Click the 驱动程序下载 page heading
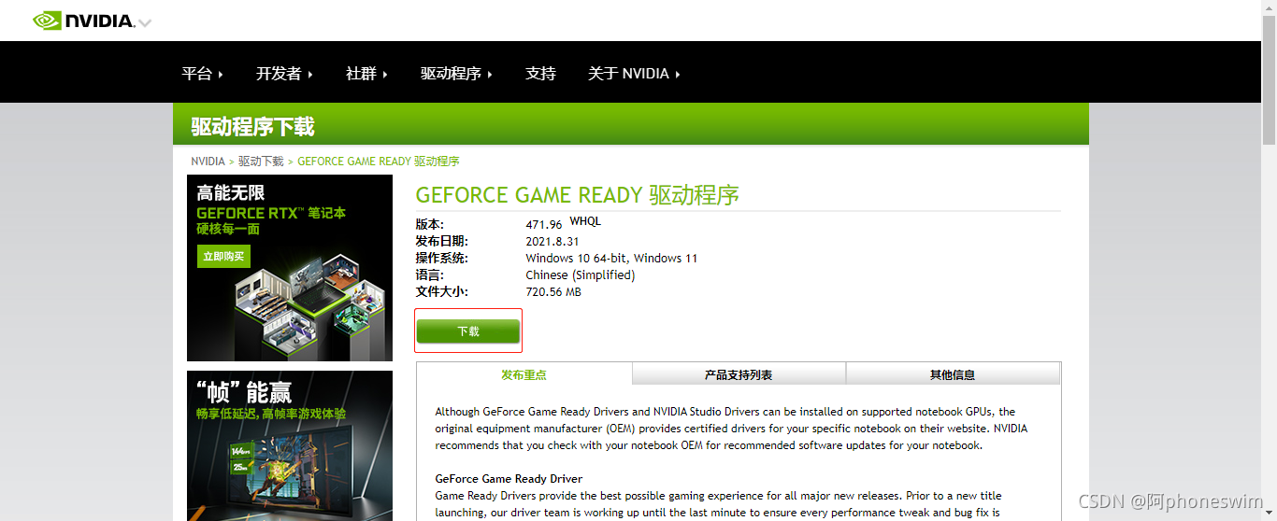 point(252,127)
